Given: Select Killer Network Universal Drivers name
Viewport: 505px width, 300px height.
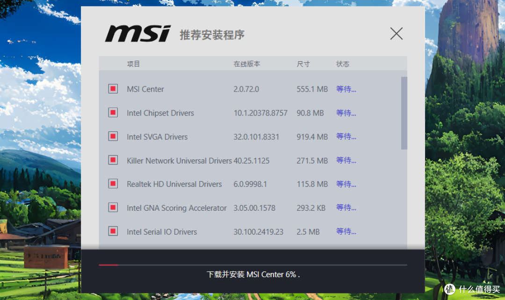Looking at the screenshot, I should [x=180, y=161].
